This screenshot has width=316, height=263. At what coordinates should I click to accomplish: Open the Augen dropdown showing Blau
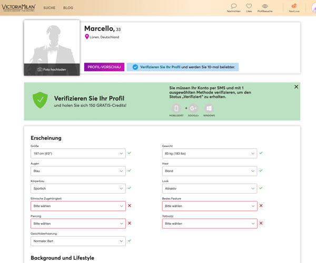(78, 171)
